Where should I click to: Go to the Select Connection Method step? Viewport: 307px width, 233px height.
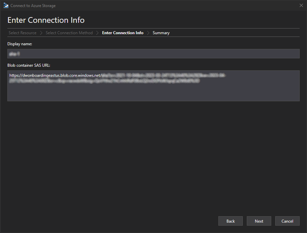pyautogui.click(x=69, y=33)
